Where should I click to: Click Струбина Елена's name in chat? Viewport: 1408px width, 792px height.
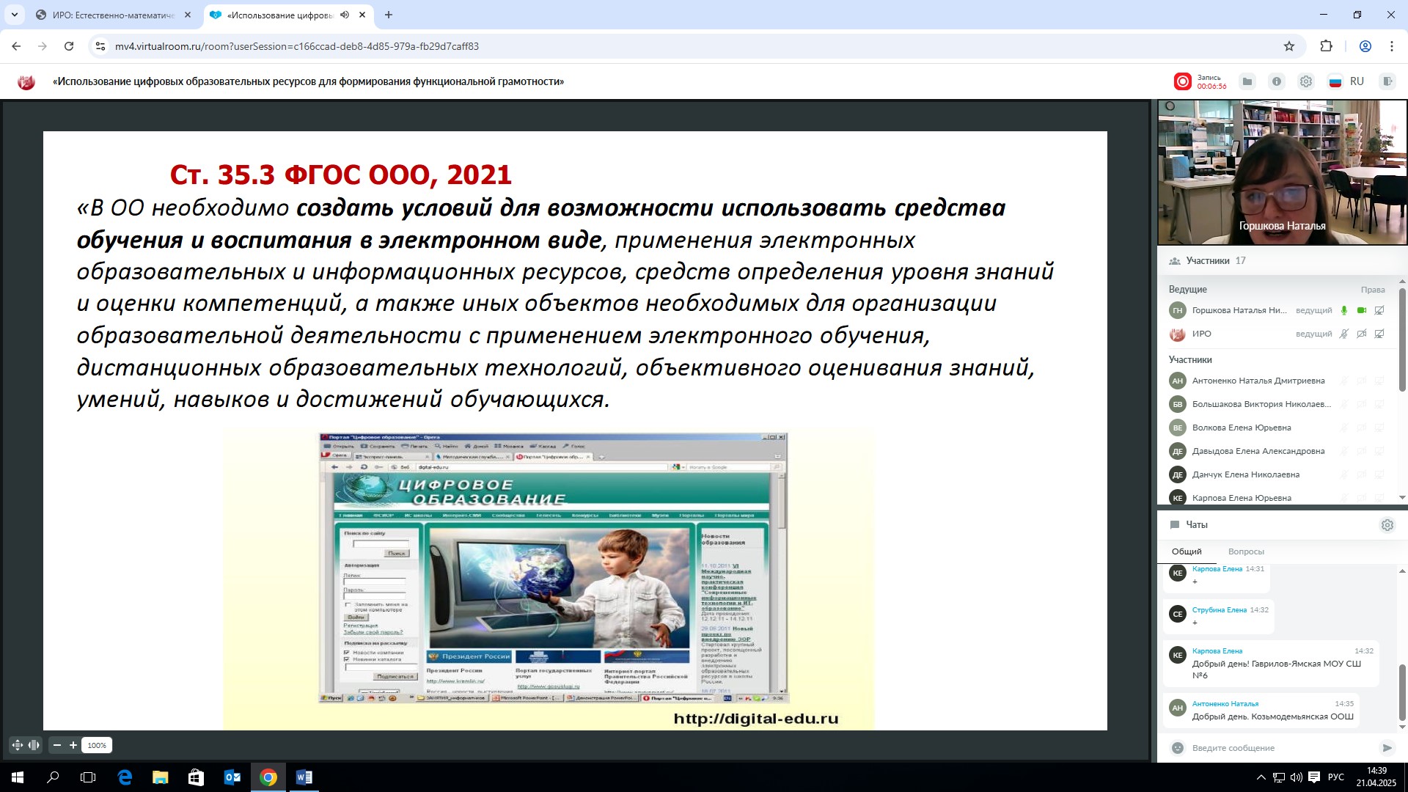[1219, 610]
